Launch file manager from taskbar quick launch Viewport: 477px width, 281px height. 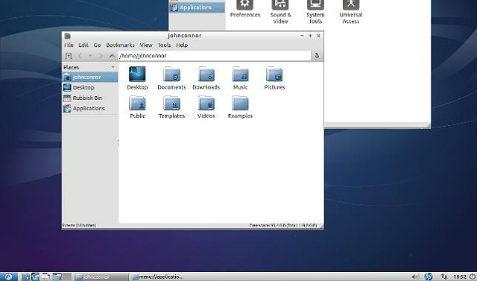(x=26, y=277)
